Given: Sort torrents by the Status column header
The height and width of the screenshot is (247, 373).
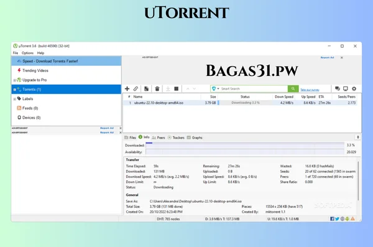Looking at the screenshot, I should click(x=245, y=96).
